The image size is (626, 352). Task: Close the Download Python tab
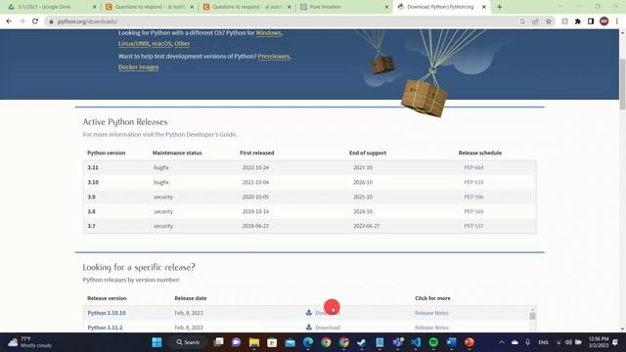tap(484, 7)
